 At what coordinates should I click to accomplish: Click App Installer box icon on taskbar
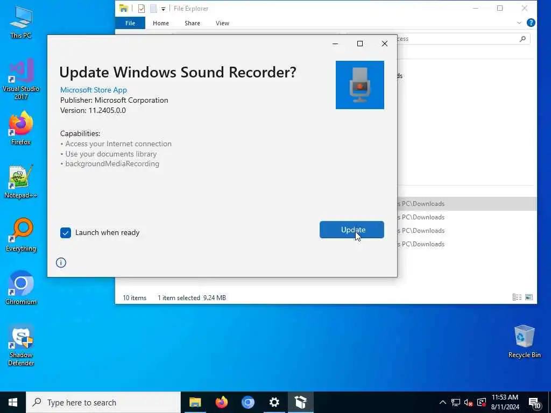point(301,402)
